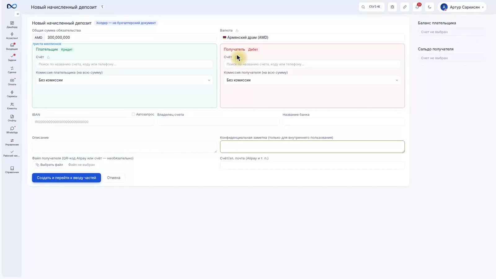Expand recipient commission dropdown Без комиссии
Screen dimensions: 496x279
click(312, 80)
